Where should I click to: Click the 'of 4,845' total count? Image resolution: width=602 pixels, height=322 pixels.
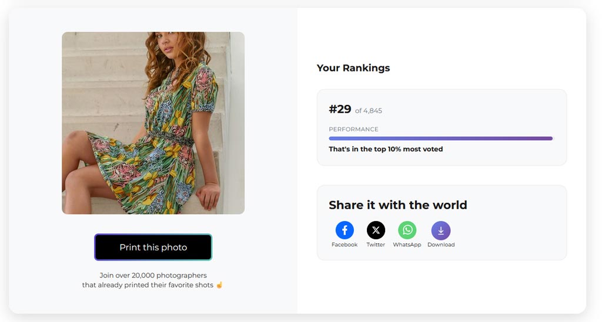[x=369, y=111]
